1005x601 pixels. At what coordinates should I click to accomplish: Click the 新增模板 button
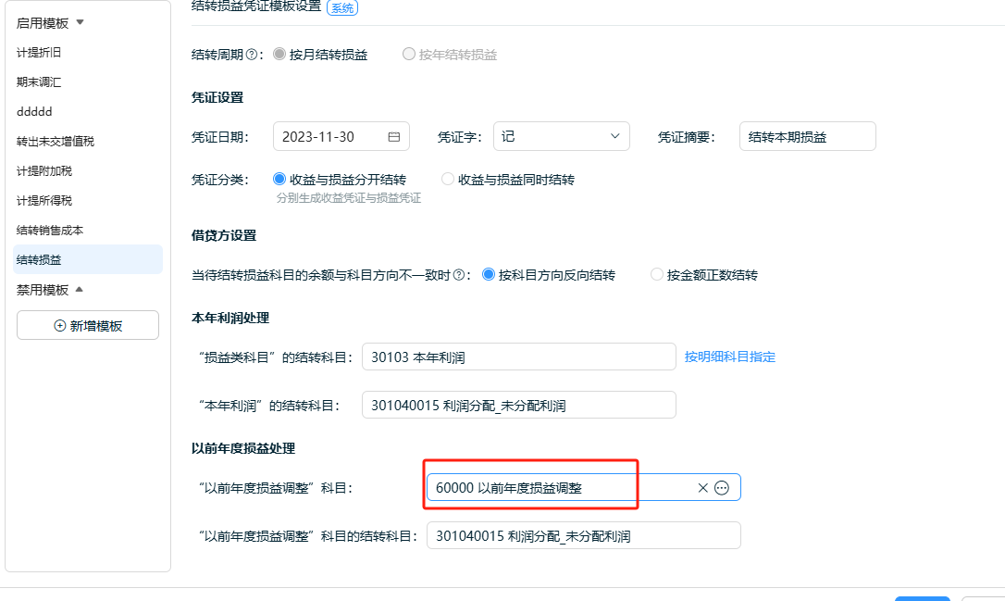(88, 326)
